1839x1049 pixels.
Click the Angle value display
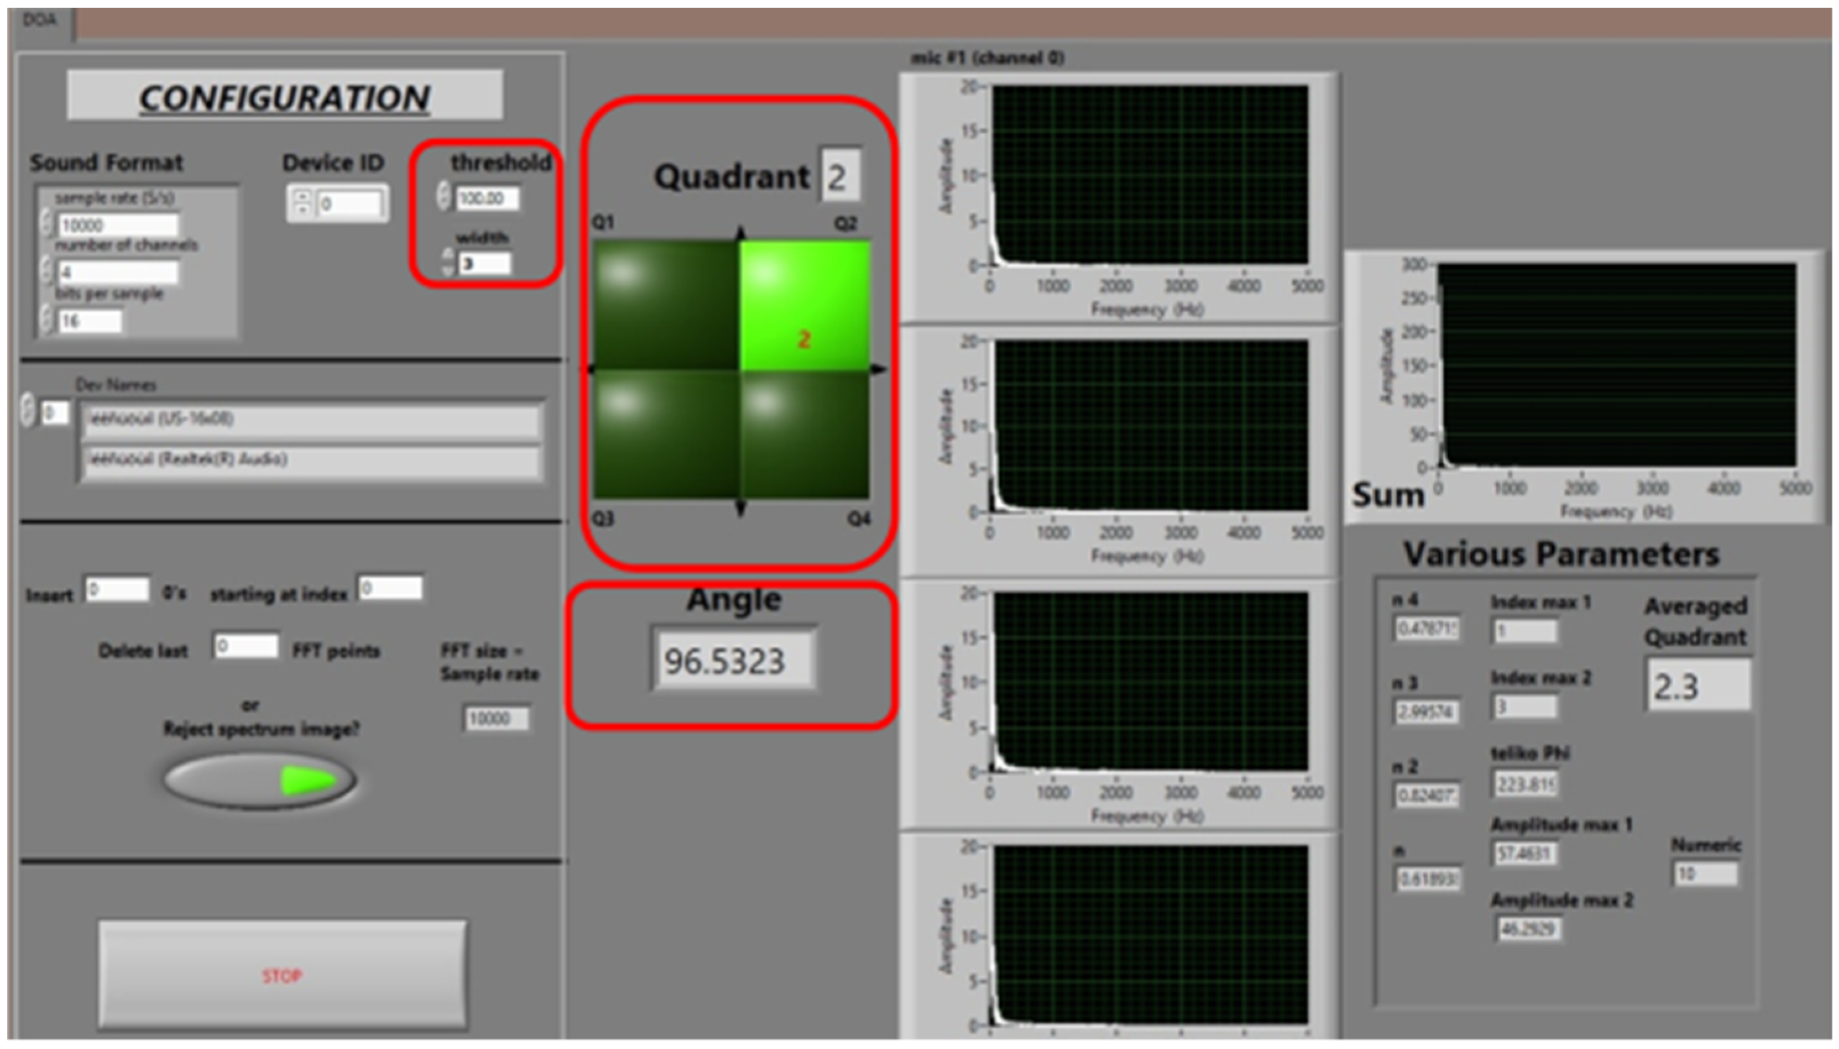tap(733, 661)
